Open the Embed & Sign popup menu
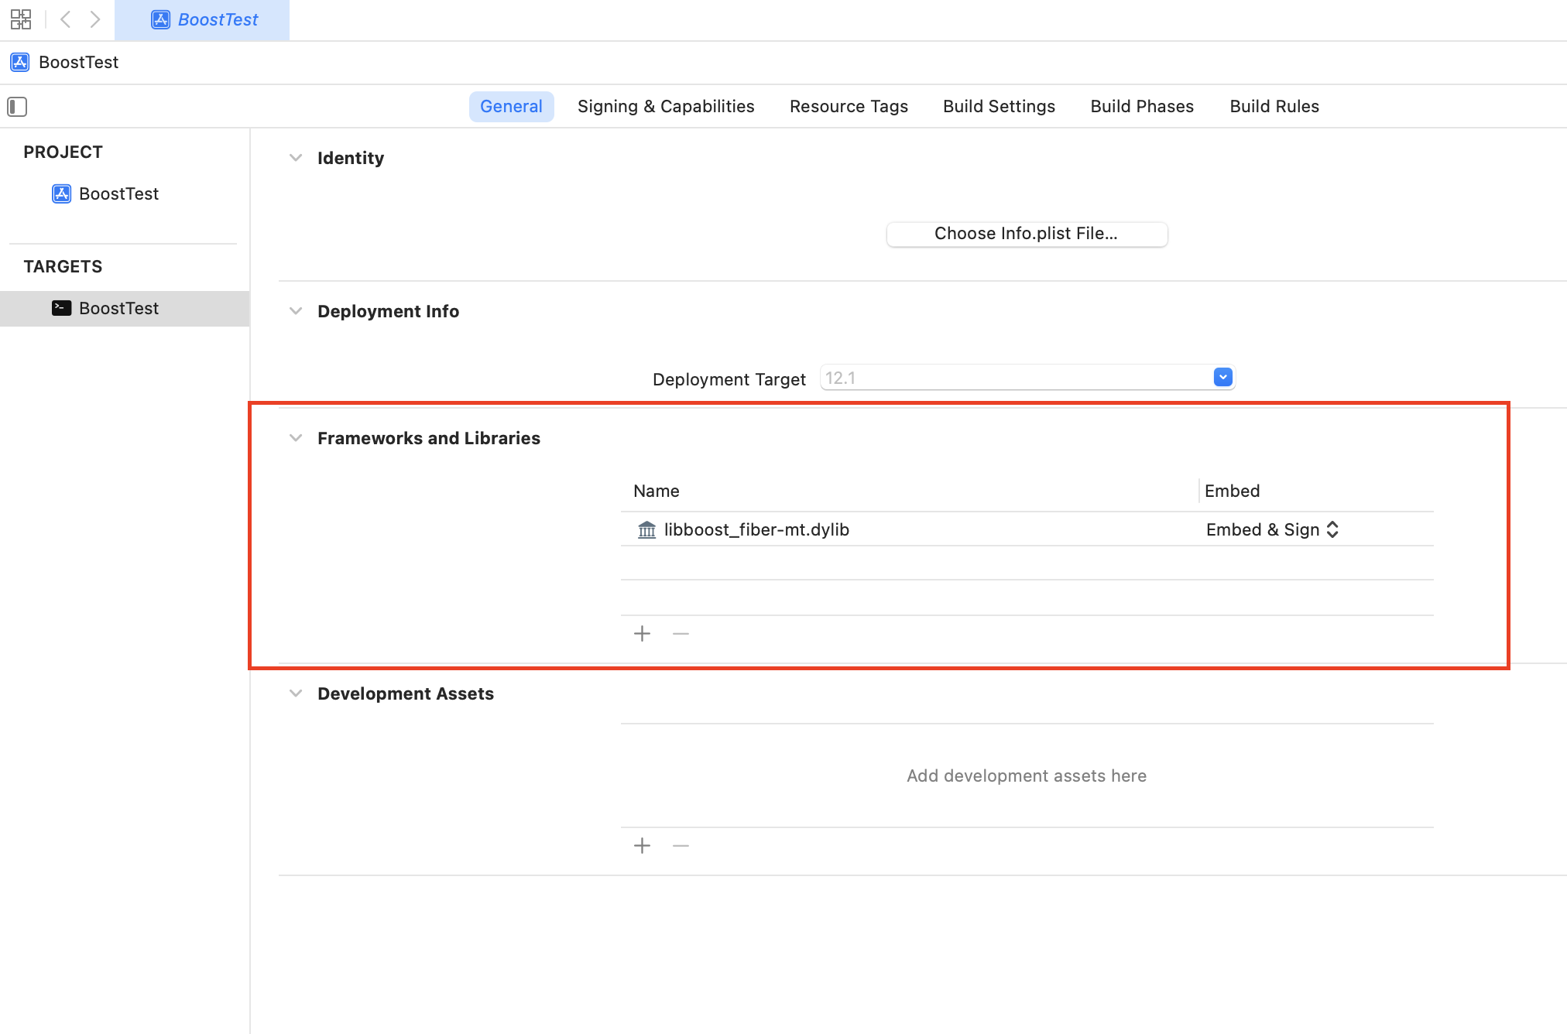 (1272, 529)
